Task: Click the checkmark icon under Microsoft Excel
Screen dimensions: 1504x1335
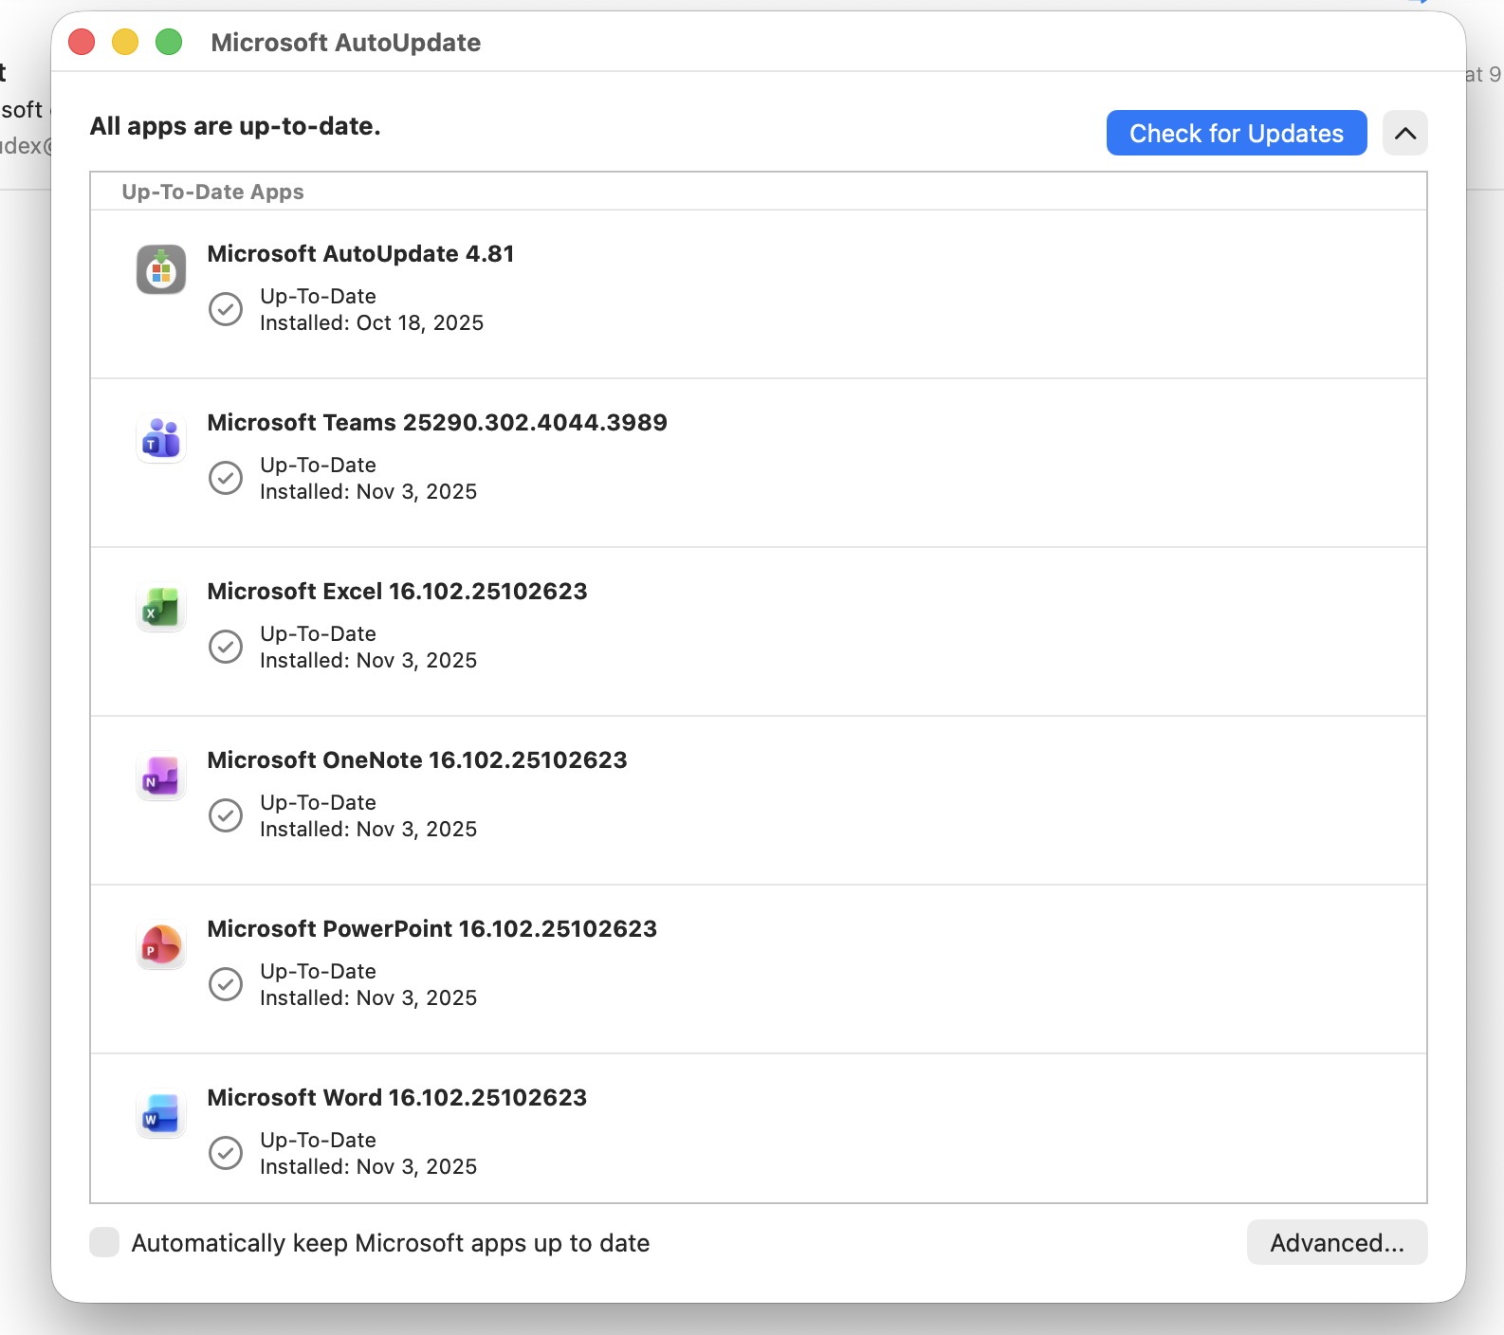Action: point(226,647)
